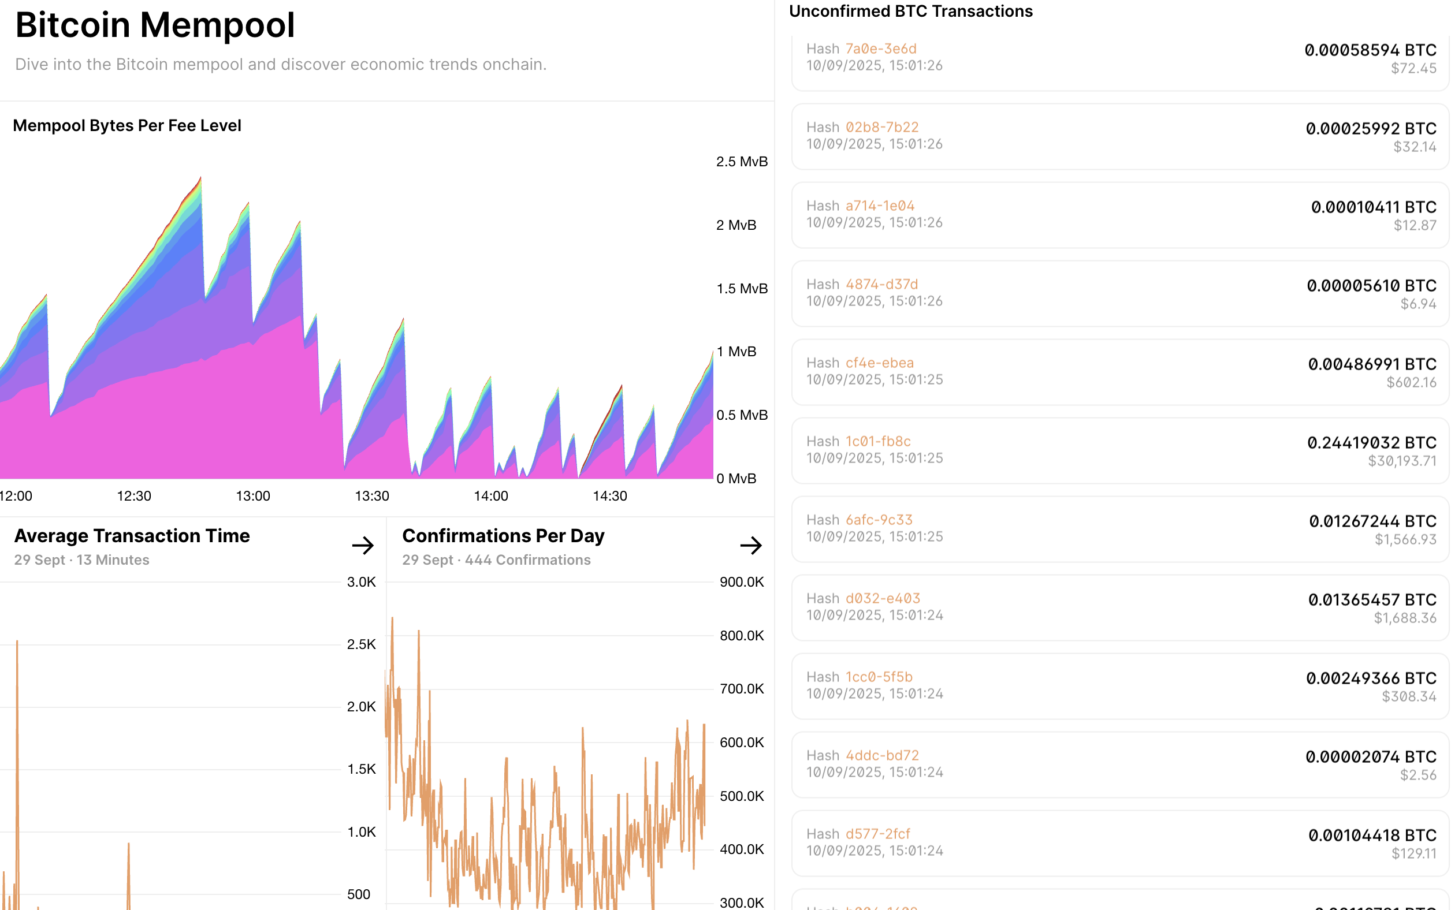Viewport: 1451px width, 910px height.
Task: Click the Average Transaction Time heading
Action: point(132,536)
